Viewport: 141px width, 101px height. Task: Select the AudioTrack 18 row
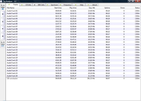(73, 55)
